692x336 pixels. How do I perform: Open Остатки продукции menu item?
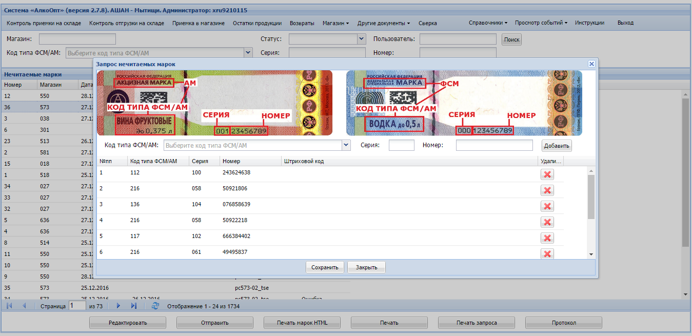(x=257, y=23)
